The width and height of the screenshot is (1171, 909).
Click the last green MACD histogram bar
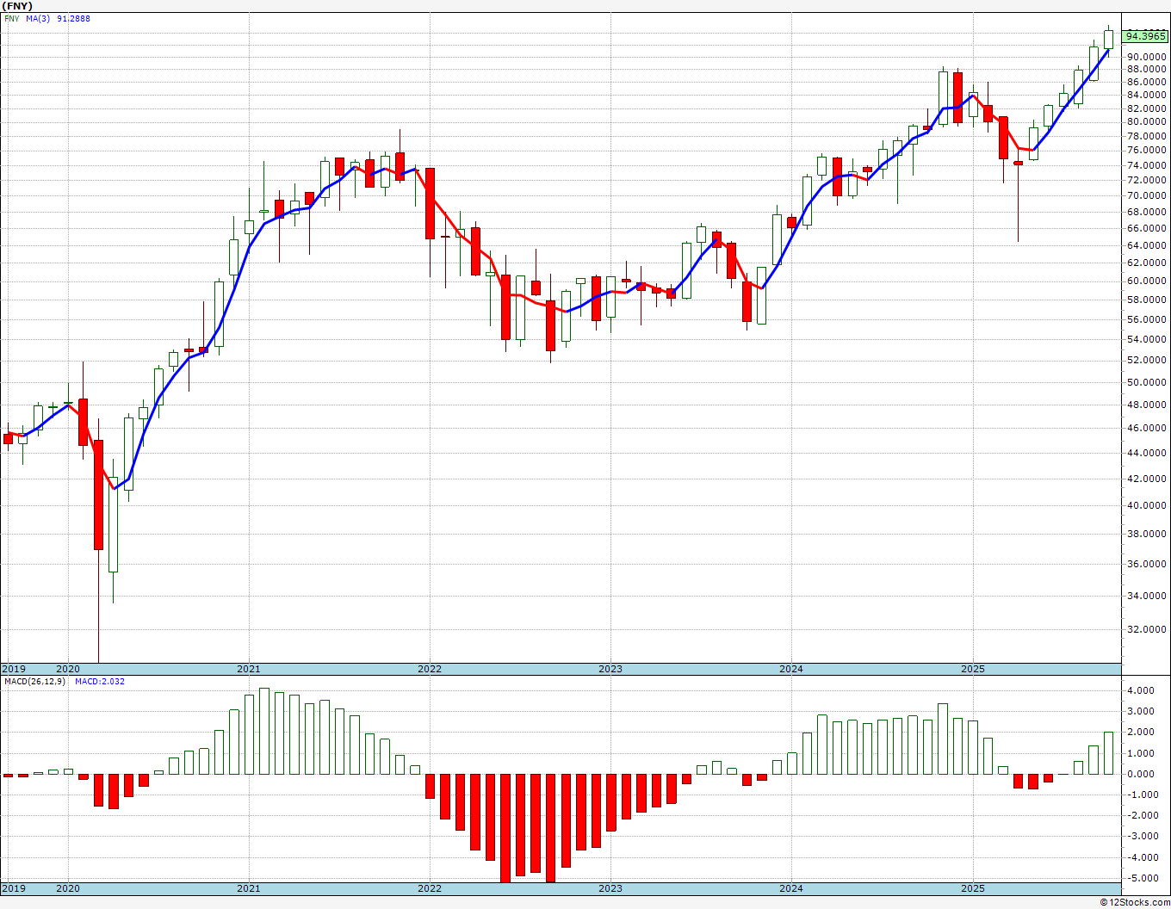pos(1108,753)
